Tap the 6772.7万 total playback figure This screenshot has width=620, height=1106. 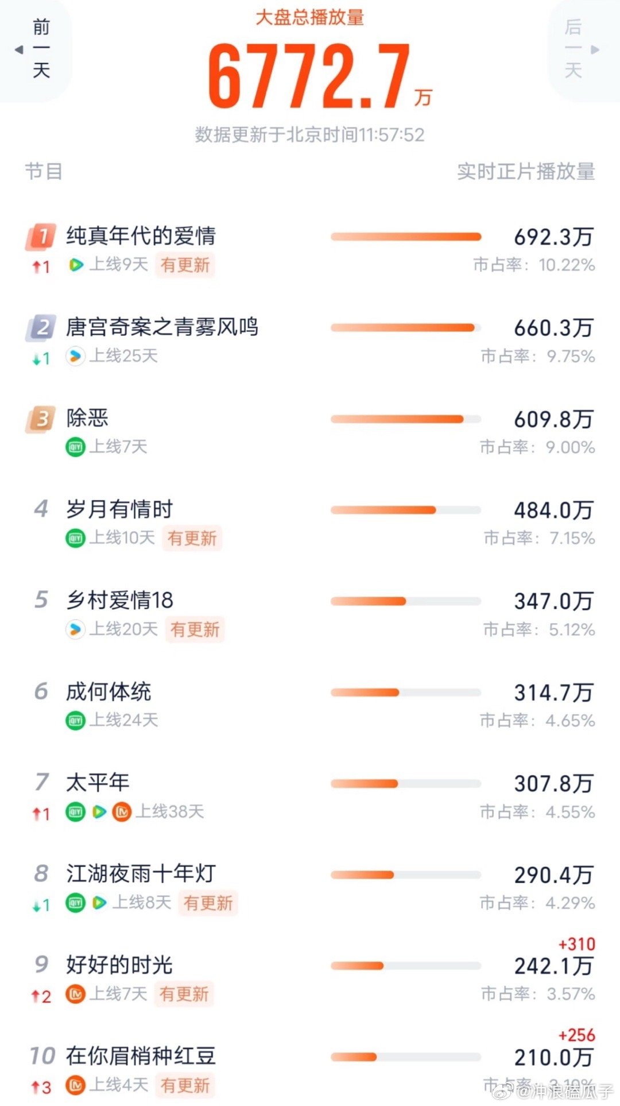click(x=319, y=76)
